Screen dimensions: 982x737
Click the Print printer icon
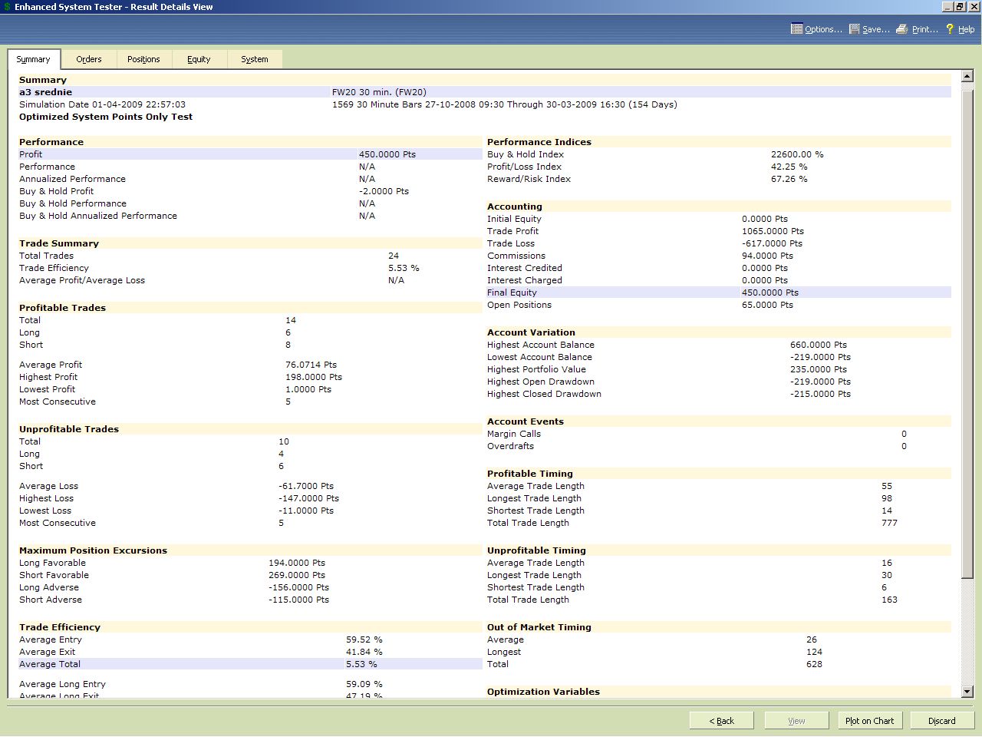(x=902, y=29)
